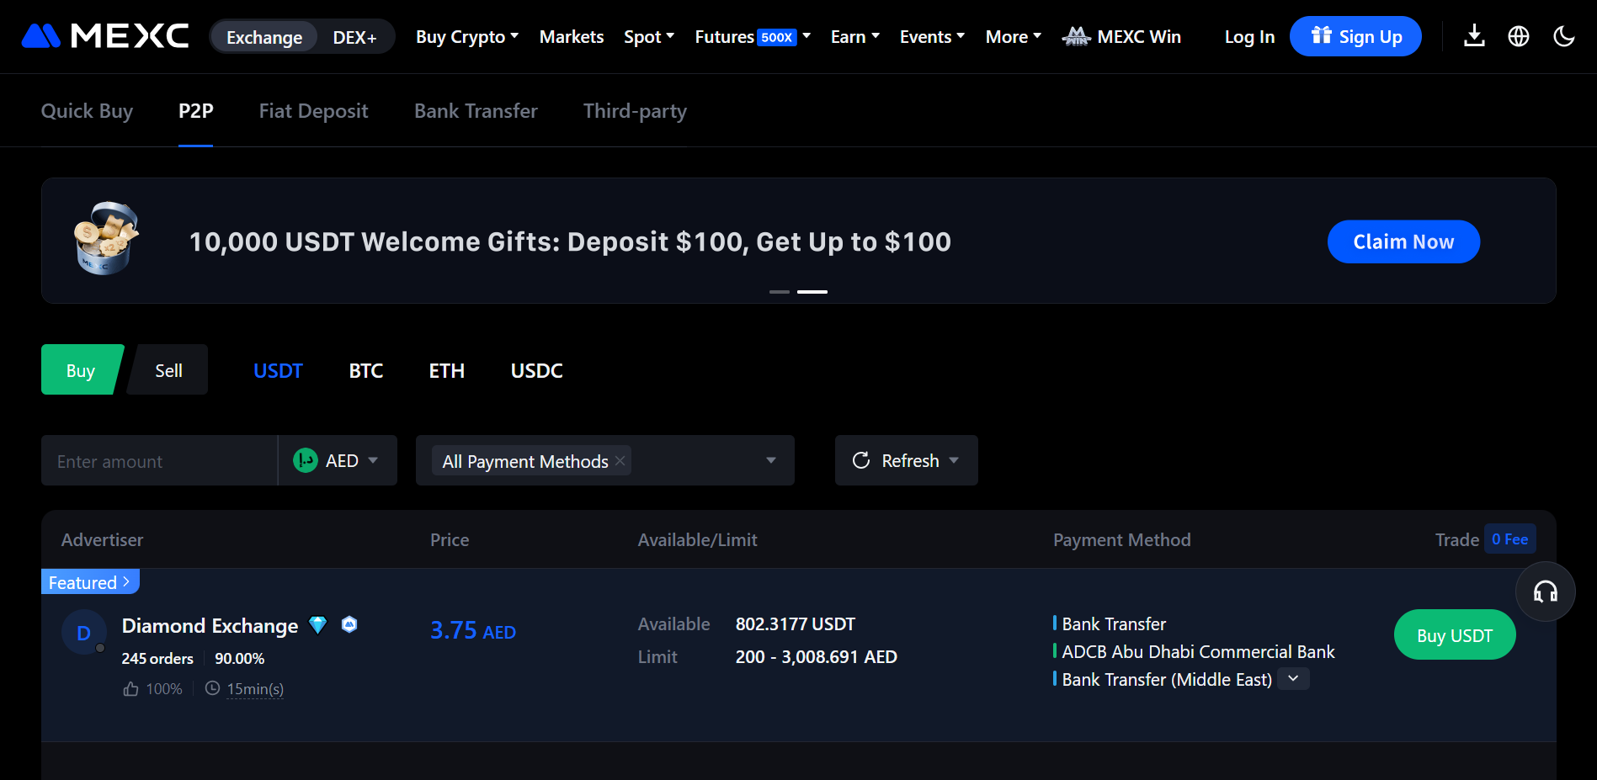The image size is (1597, 780).
Task: Switch to the Fiat Deposit tab
Action: [x=313, y=111]
